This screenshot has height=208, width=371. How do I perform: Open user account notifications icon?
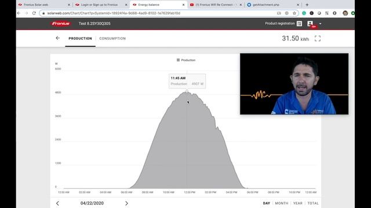click(x=310, y=23)
